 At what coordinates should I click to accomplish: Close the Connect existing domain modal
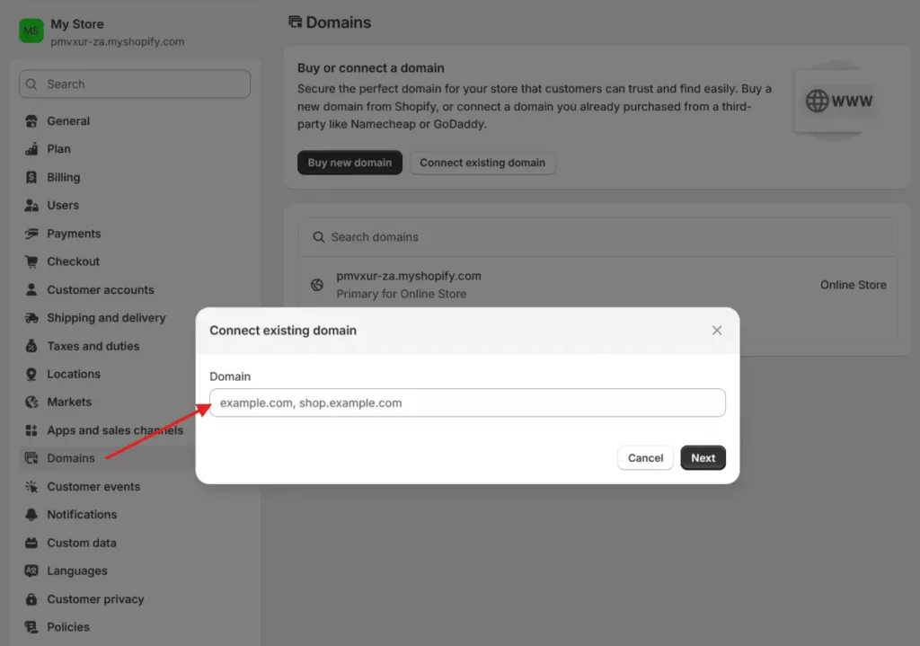click(x=717, y=331)
